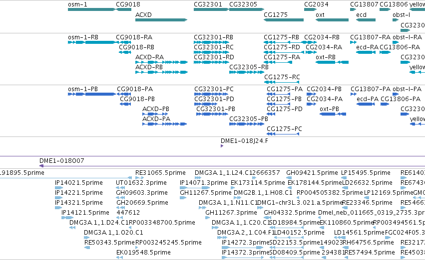Click the CG1275 gene label
The image size is (425, 260).
(276, 14)
